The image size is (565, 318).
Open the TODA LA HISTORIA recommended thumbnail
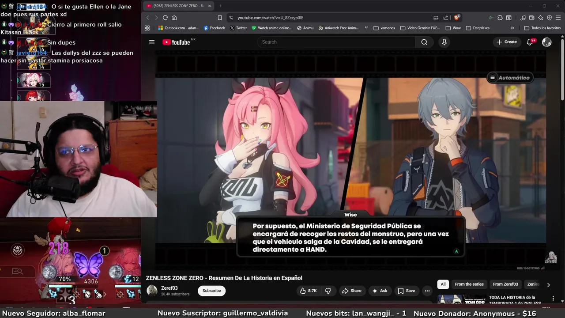click(461, 299)
